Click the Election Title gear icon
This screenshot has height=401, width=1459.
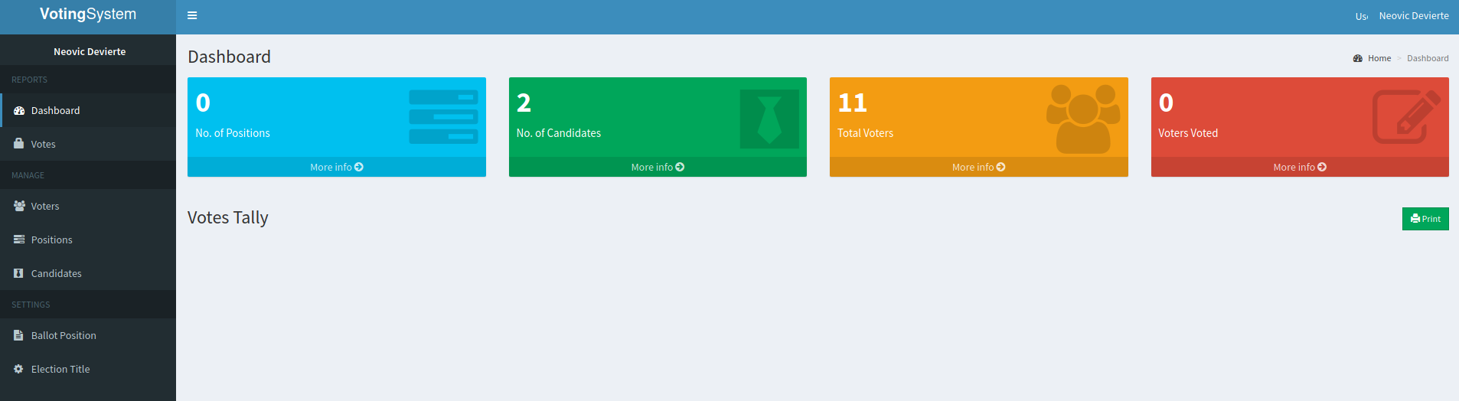click(x=19, y=369)
